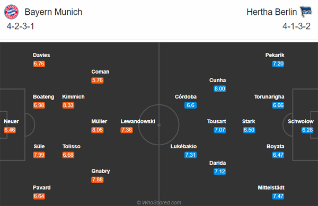Select Schwolow's 6.28 rating badge

click(x=307, y=130)
